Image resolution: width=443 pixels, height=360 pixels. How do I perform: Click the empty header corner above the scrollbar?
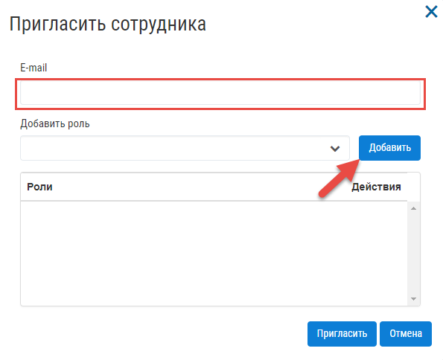tap(414, 187)
